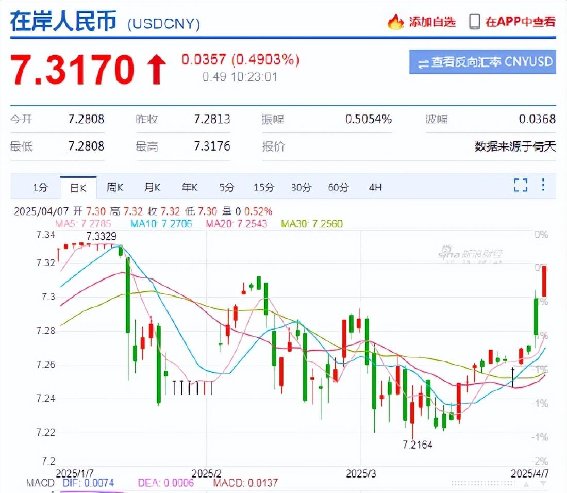Switch to the 月K chart tab
Screen dimensions: 567x493
coord(152,187)
